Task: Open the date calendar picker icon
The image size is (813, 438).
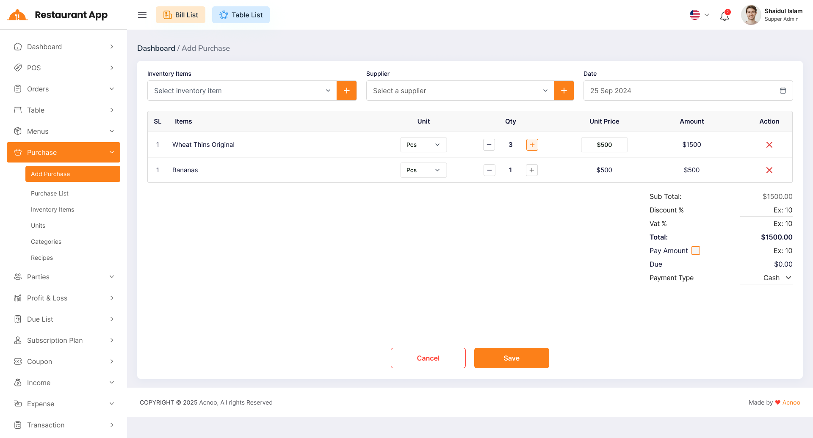Action: [783, 91]
